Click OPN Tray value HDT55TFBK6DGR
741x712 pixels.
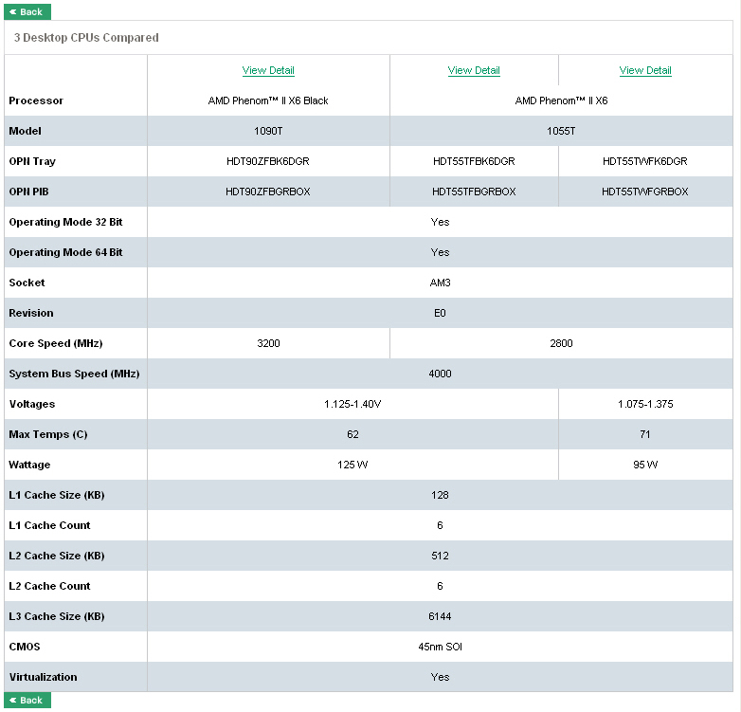pyautogui.click(x=474, y=161)
